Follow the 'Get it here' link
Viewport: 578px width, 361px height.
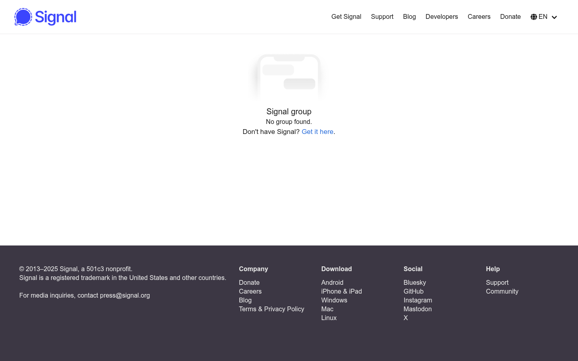pyautogui.click(x=317, y=132)
